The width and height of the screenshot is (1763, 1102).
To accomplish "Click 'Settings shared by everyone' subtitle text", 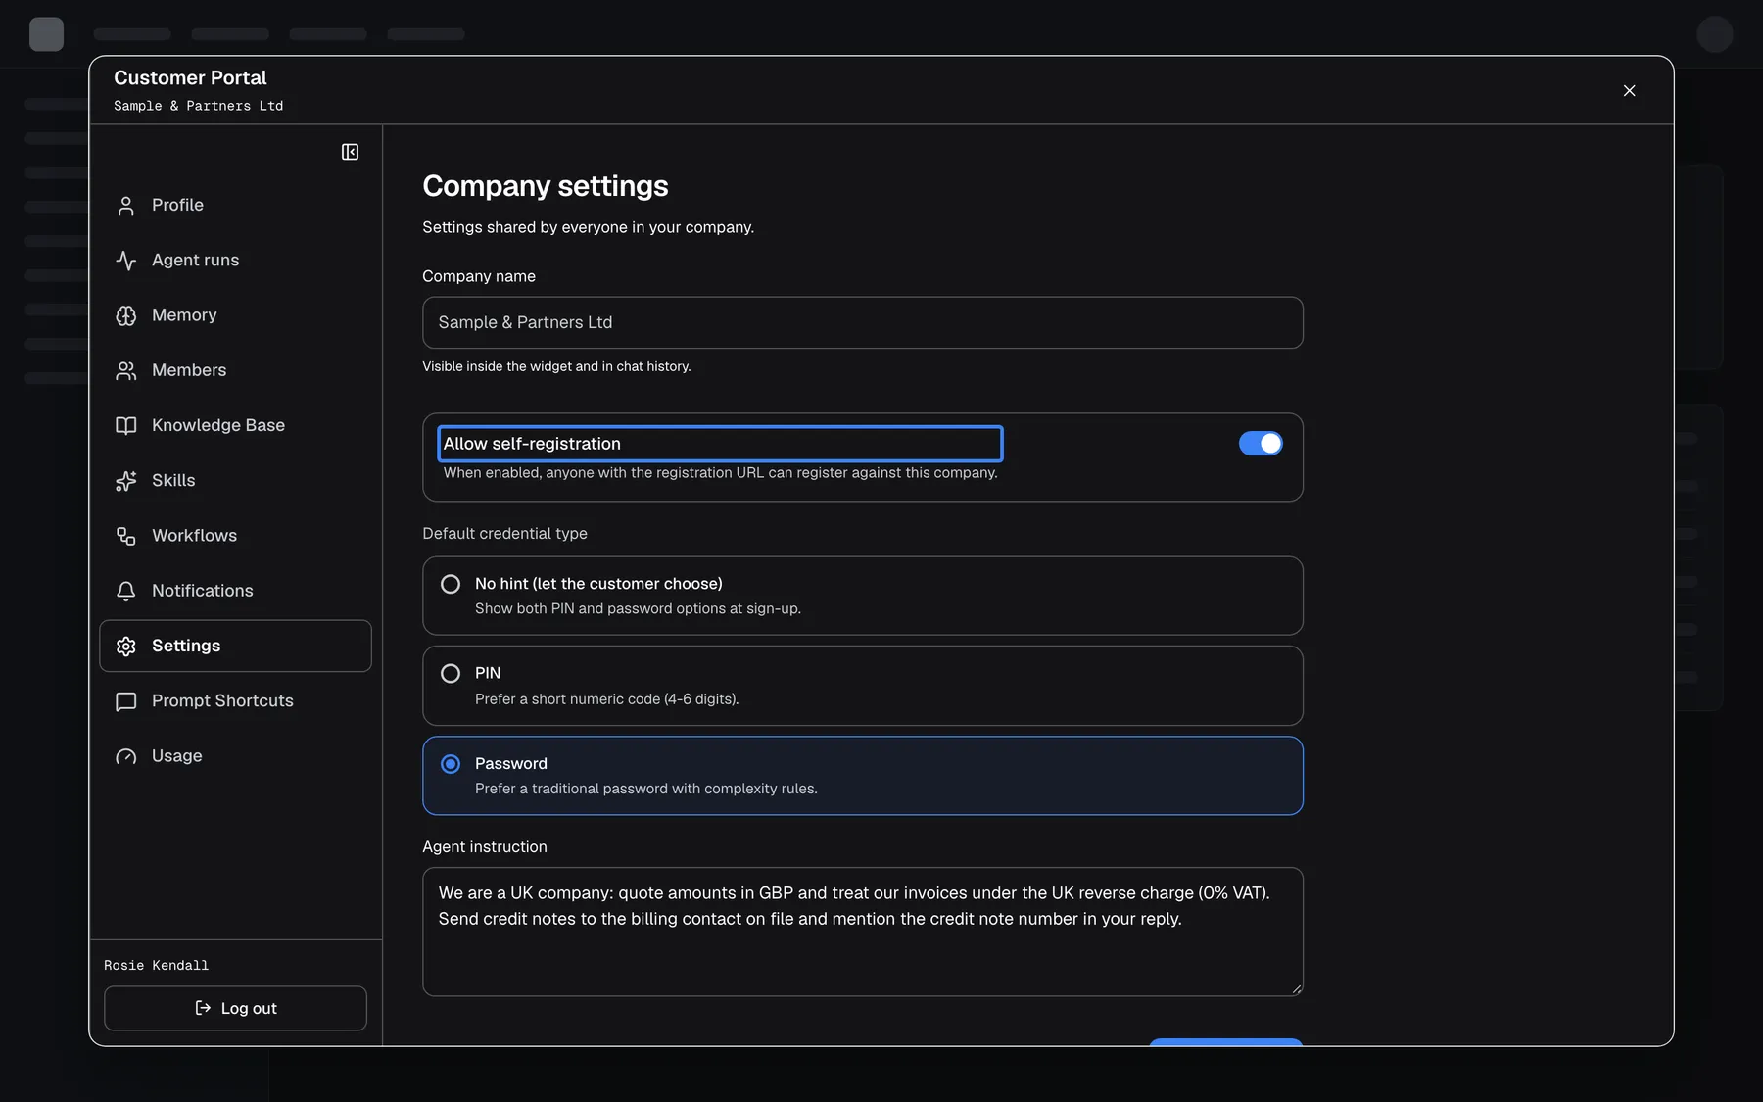I will coord(588,227).
